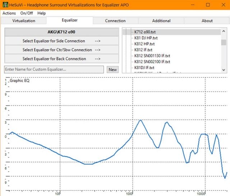Image resolution: width=230 pixels, height=196 pixels.
Task: Show the About tab
Action: (207, 21)
